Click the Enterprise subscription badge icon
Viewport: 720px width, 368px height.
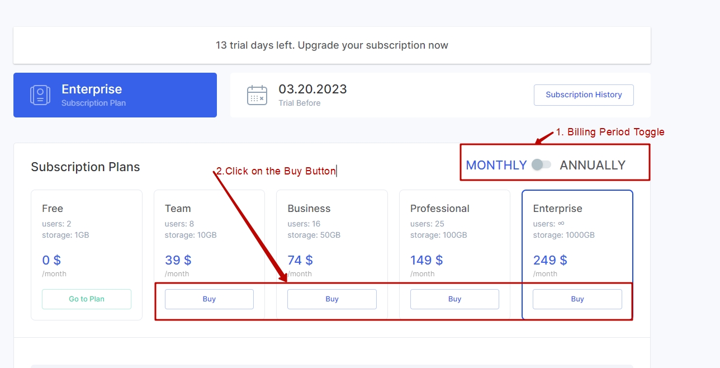click(40, 95)
